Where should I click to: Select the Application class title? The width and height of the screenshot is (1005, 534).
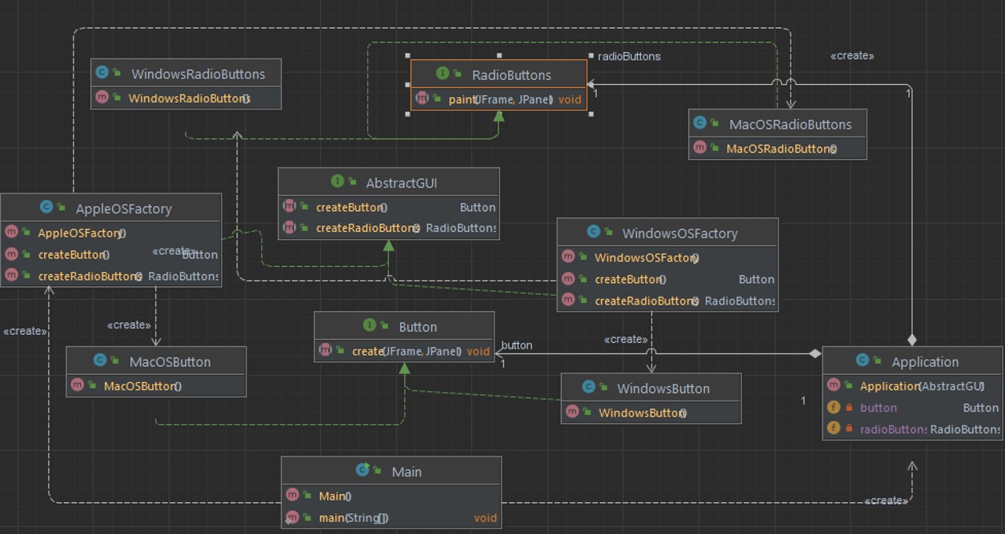click(924, 361)
